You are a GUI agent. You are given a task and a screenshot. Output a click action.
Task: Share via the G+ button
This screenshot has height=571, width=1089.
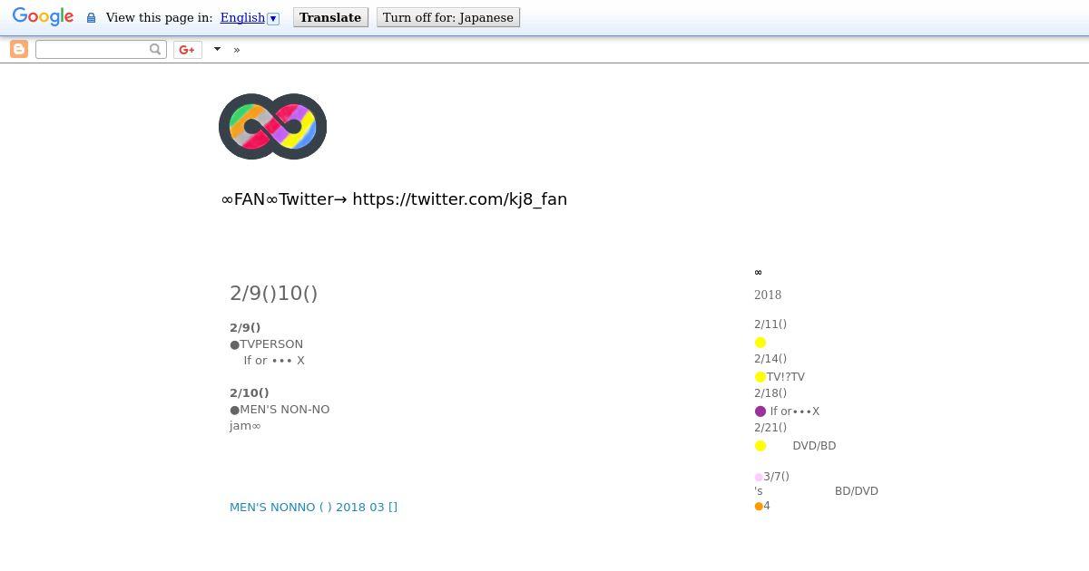point(187,50)
